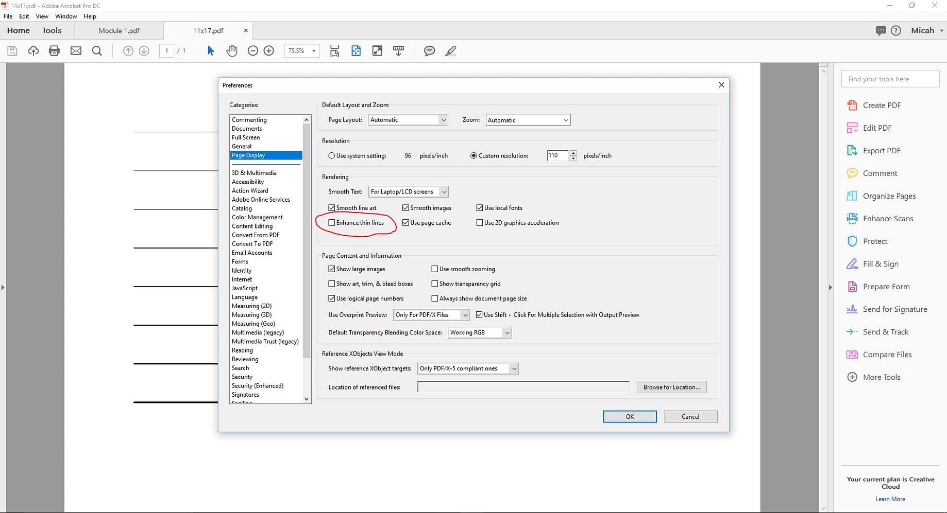Toggle Use local fonts checkbox

[480, 208]
